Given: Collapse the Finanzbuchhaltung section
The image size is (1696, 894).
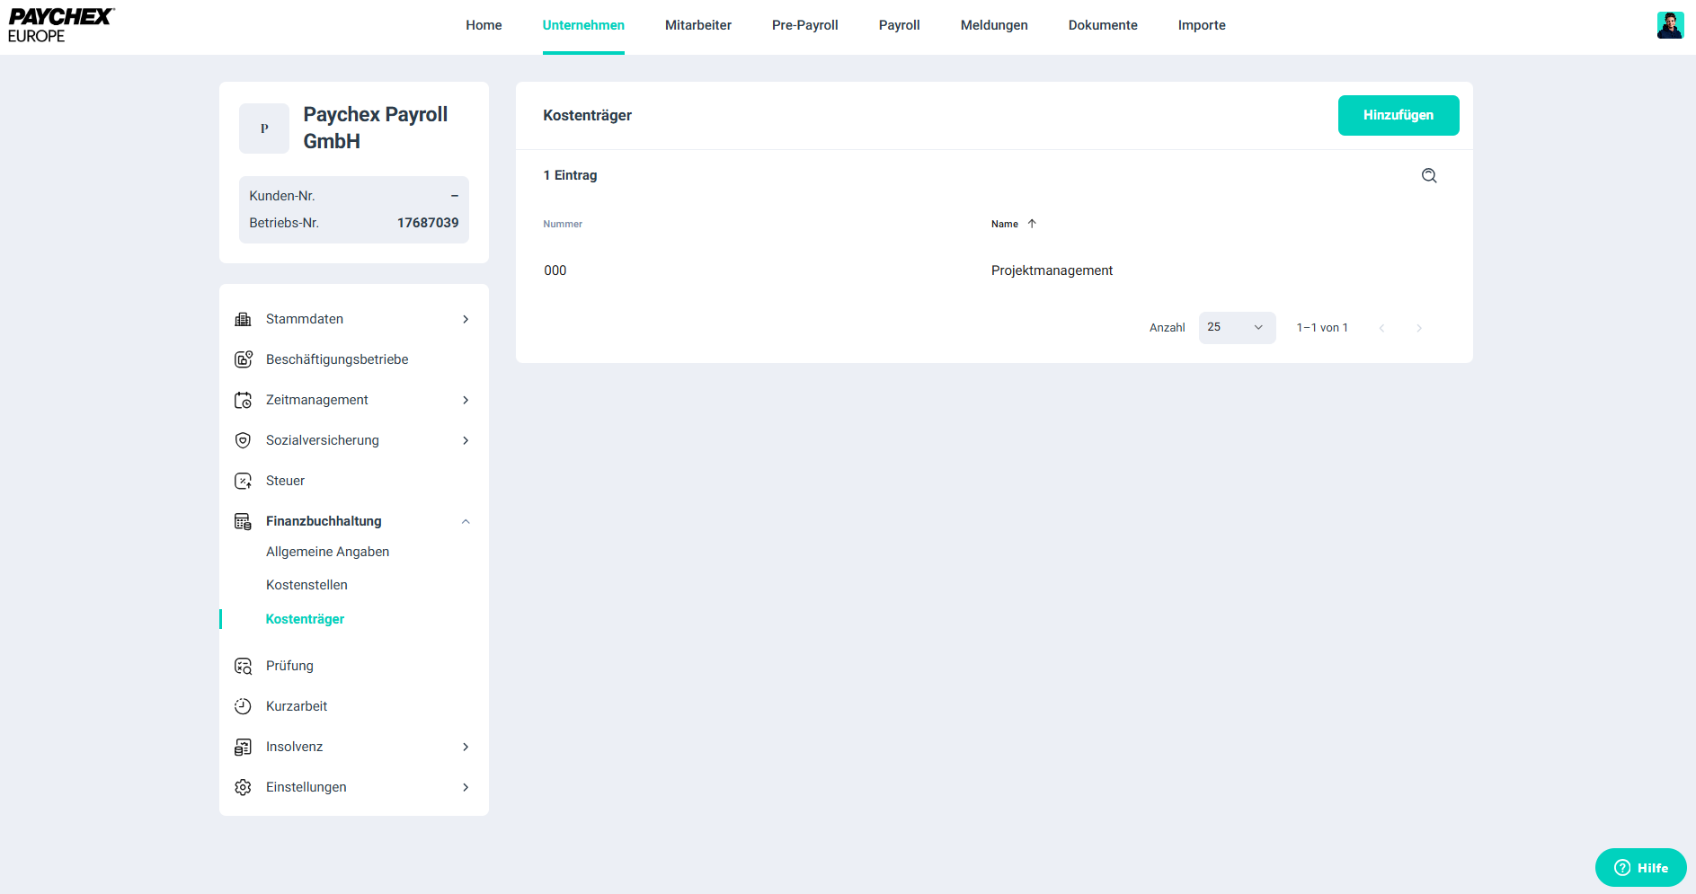Looking at the screenshot, I should coord(466,521).
